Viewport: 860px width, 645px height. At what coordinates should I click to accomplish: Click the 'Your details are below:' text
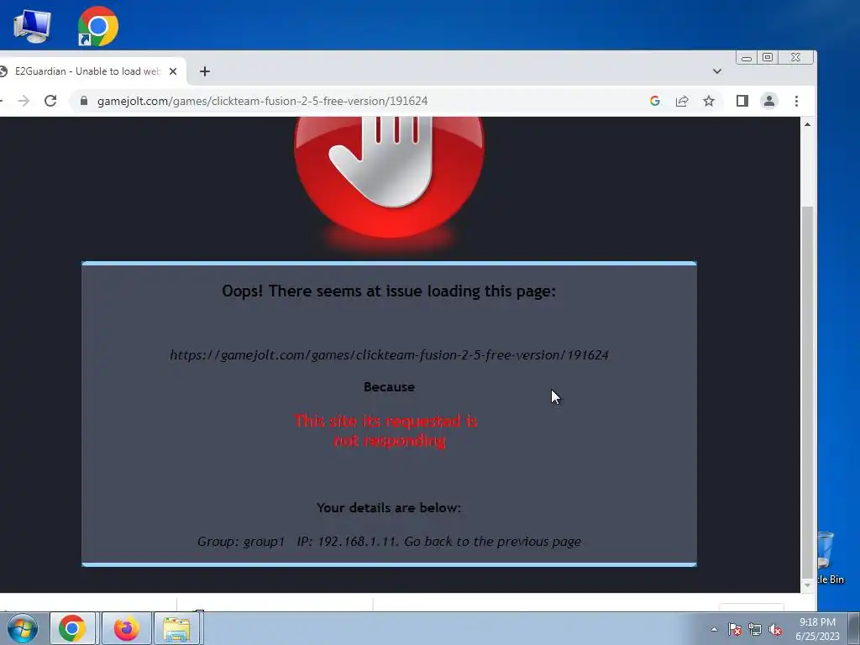pyautogui.click(x=389, y=508)
